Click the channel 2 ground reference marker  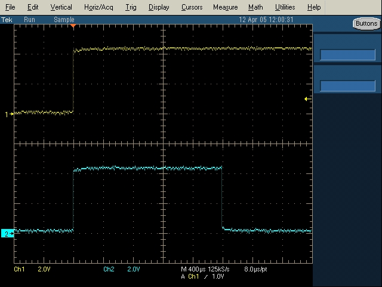[x=8, y=233]
